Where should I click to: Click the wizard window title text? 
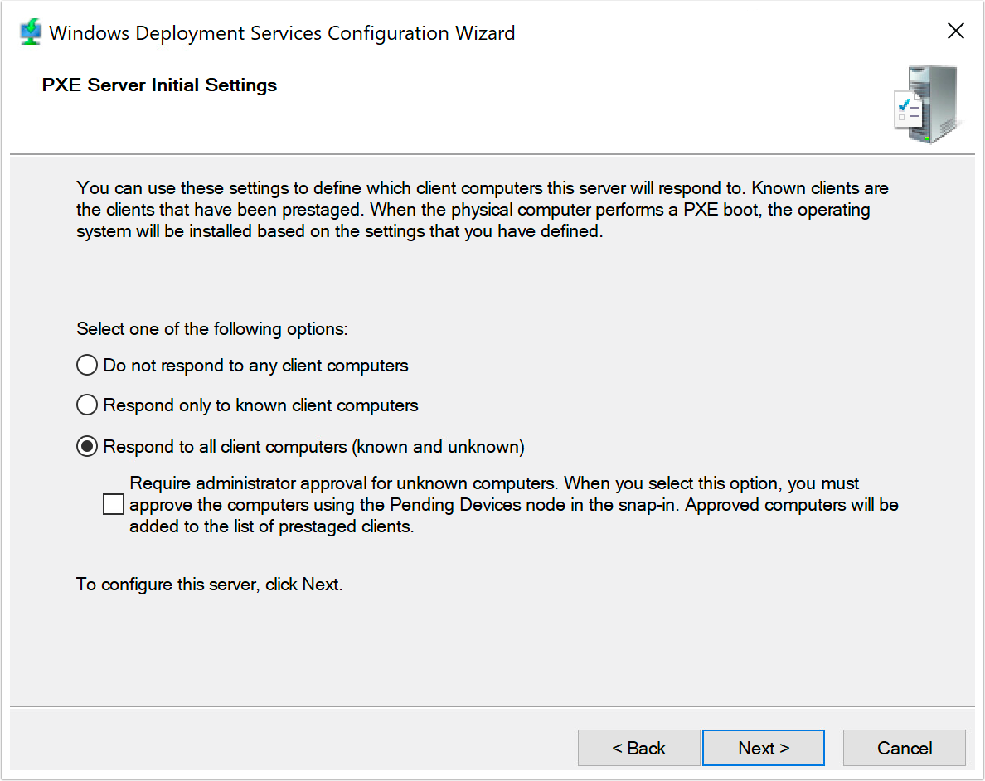tap(282, 33)
